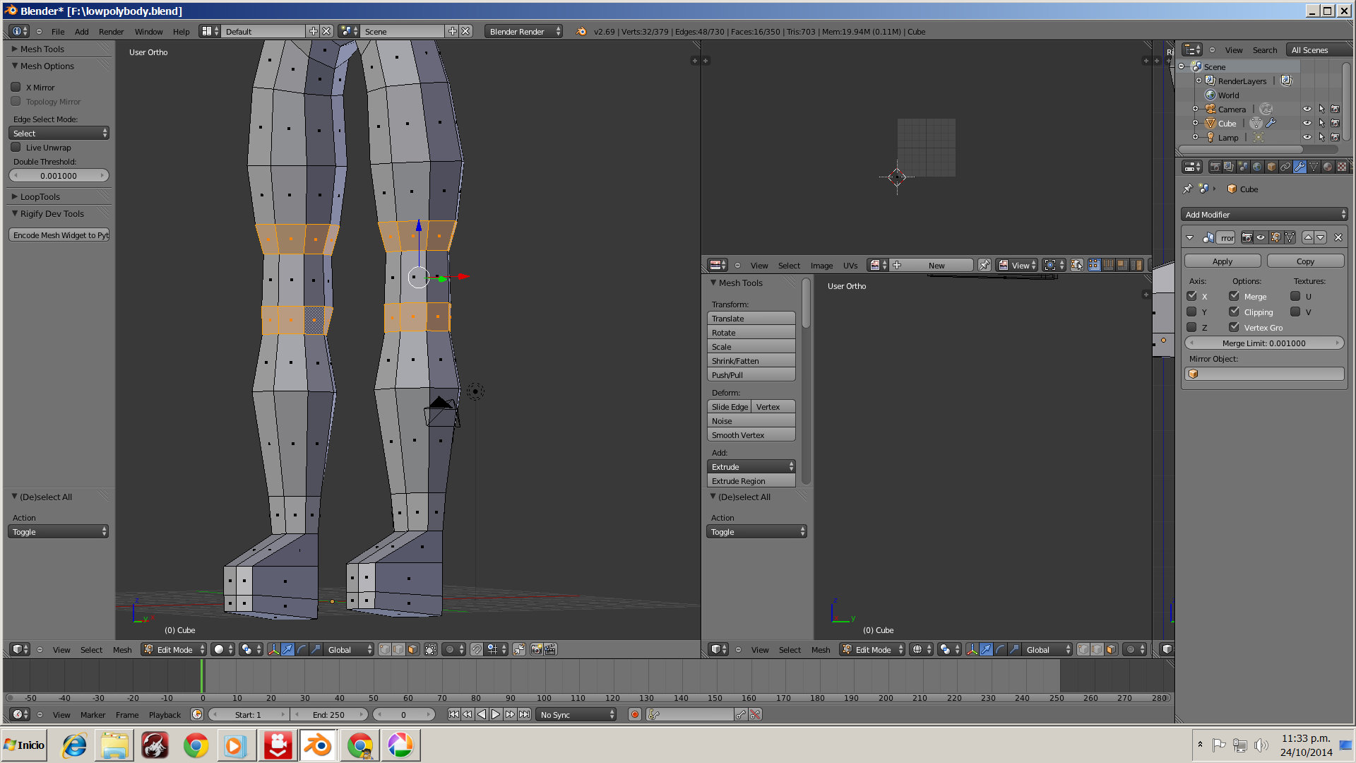1356x763 pixels.
Task: Open the Material properties sphere tab
Action: 1328,167
